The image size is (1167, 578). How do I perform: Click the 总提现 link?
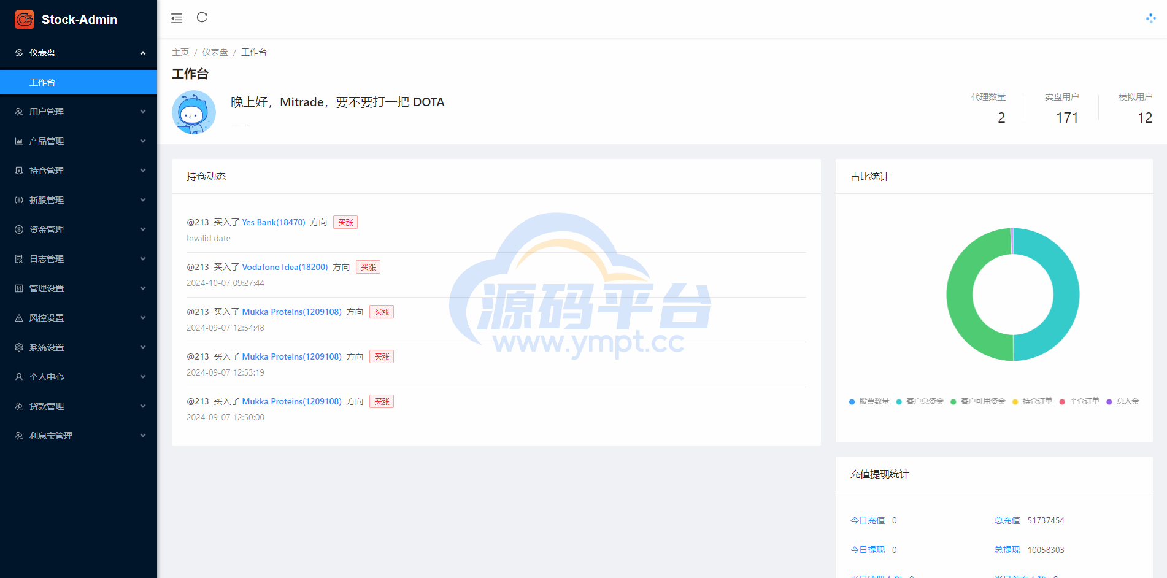coord(1007,550)
